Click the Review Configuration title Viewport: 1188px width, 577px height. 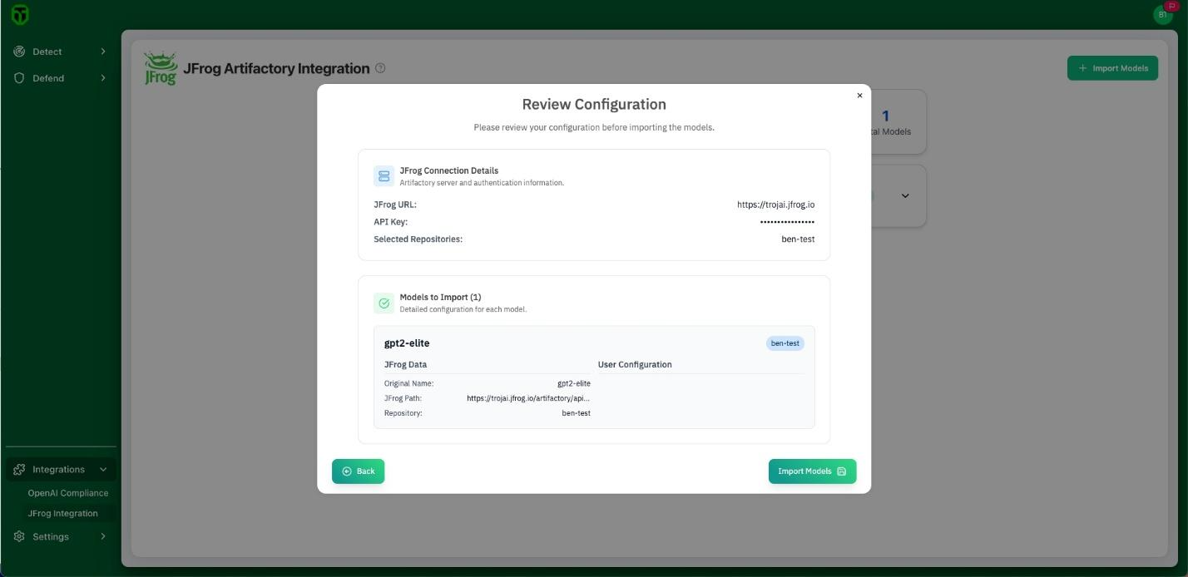[x=594, y=105]
